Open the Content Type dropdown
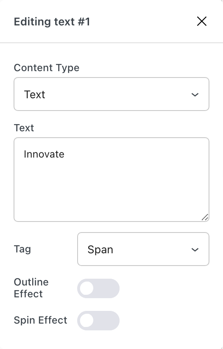This screenshot has height=349, width=223. click(x=111, y=94)
